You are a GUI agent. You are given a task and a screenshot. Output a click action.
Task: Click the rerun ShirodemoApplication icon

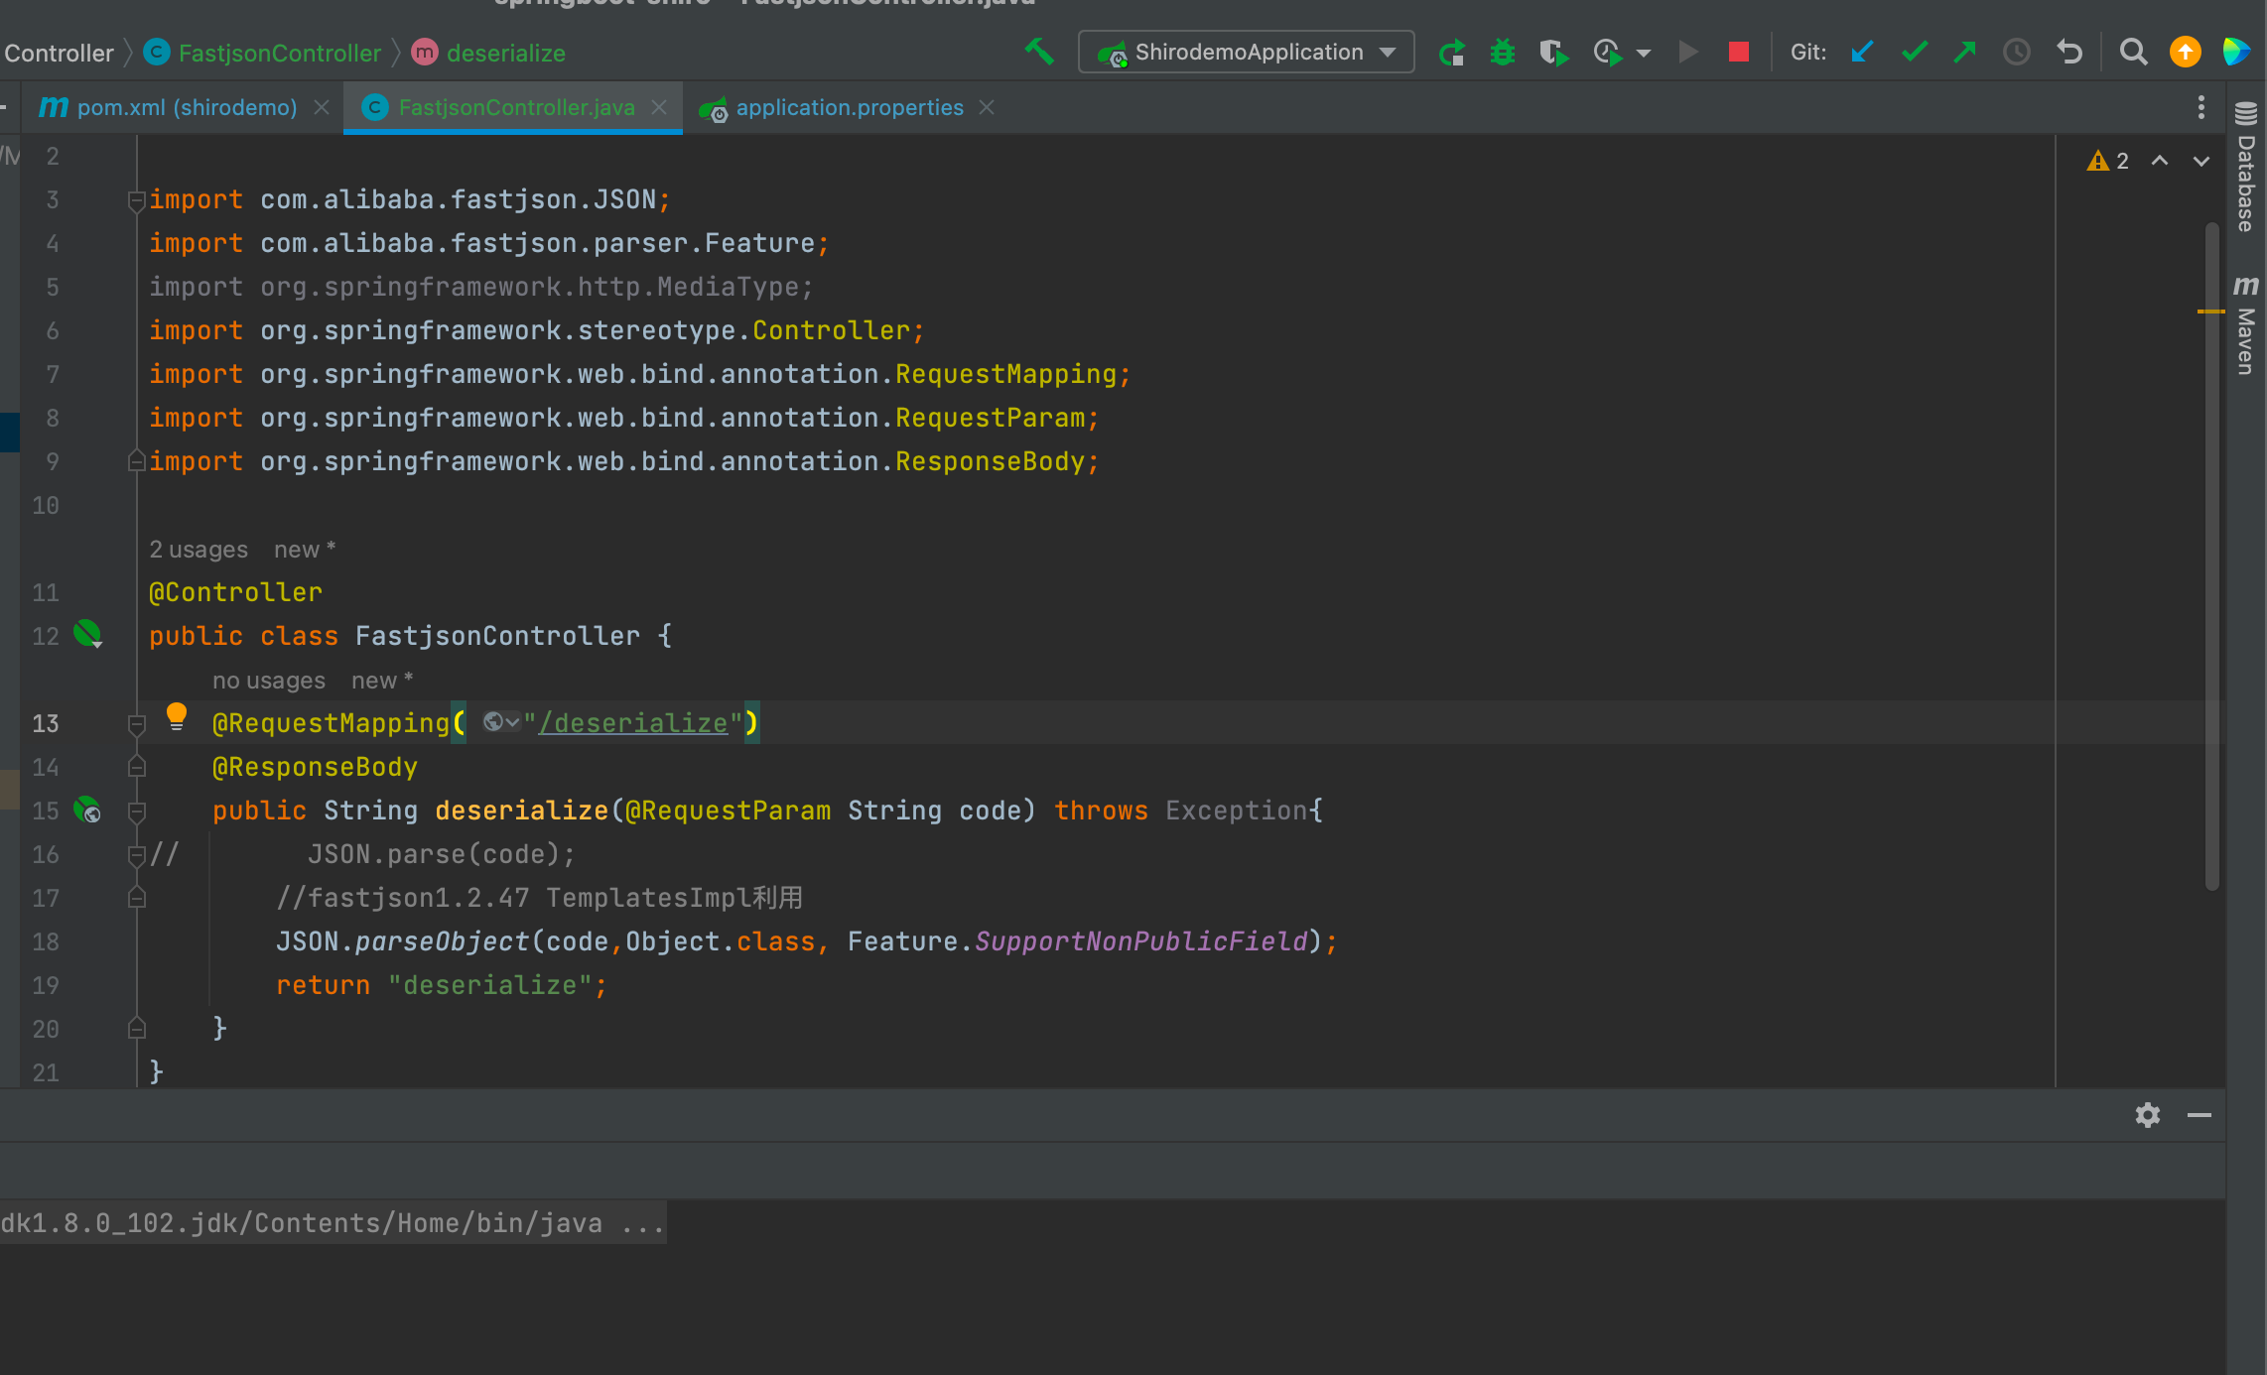[1451, 53]
